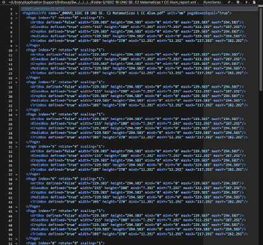The height and width of the screenshot is (245, 263).
Task: Click the fold end marker on line 37
Action: point(16,175)
